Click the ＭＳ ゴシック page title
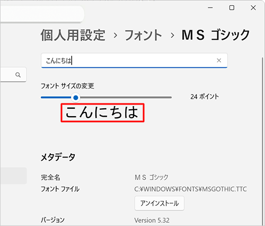Viewport: 265px width, 226px height. click(x=216, y=35)
